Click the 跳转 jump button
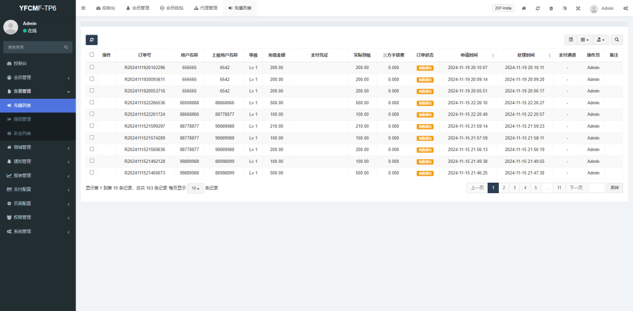 pos(614,188)
